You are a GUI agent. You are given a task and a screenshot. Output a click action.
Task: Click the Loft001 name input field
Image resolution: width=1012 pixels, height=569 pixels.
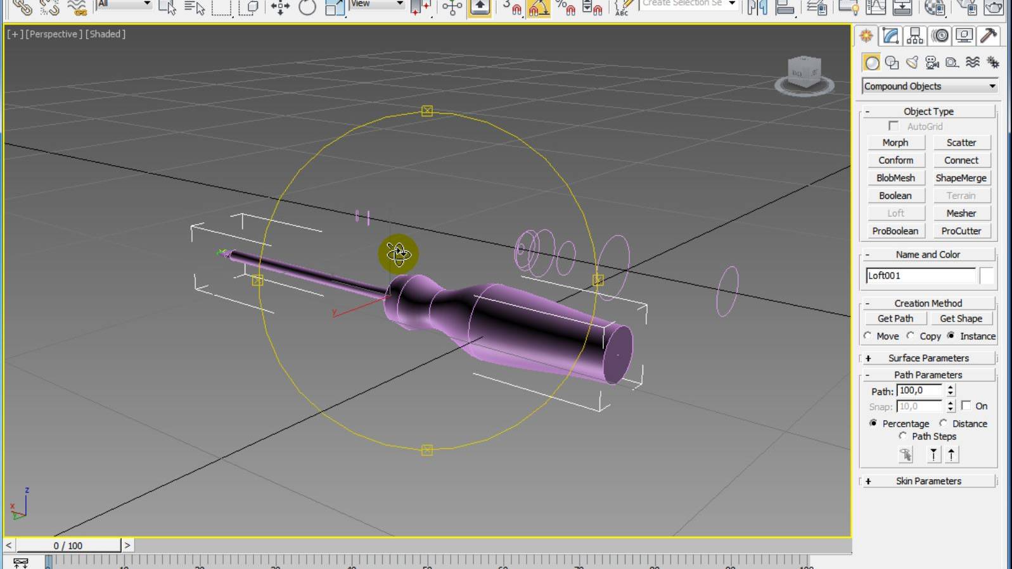coord(921,275)
